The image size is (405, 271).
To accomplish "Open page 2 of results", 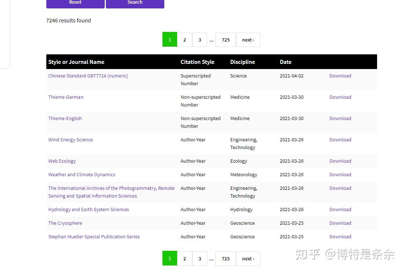I will 184,40.
